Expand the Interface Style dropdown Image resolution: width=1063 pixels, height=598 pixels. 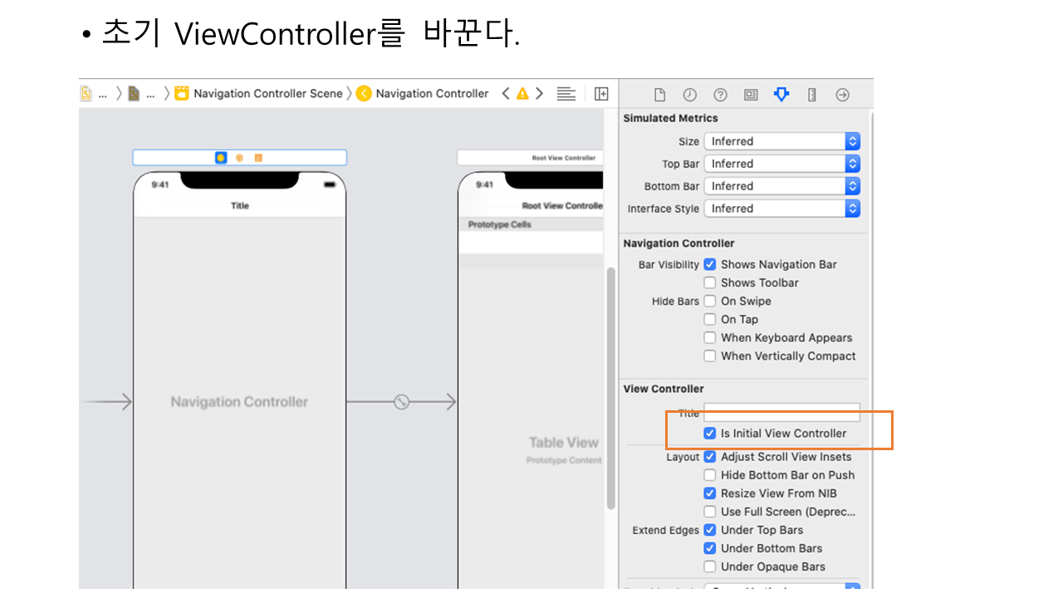(781, 208)
